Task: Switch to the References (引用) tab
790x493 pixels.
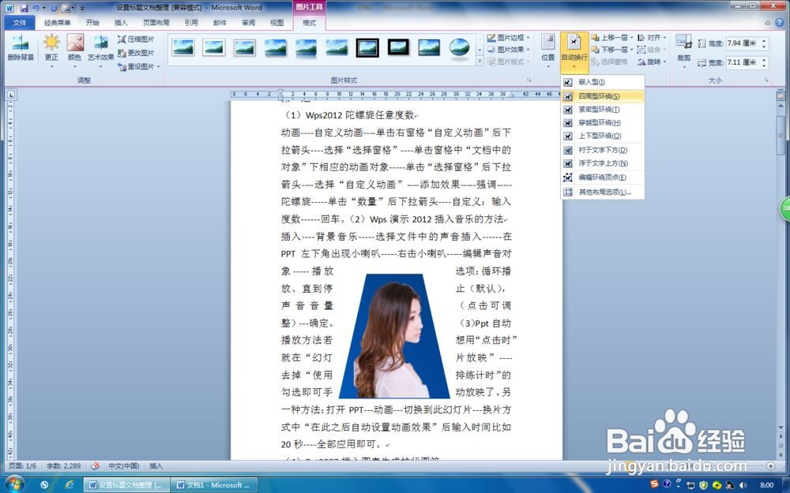Action: (191, 23)
